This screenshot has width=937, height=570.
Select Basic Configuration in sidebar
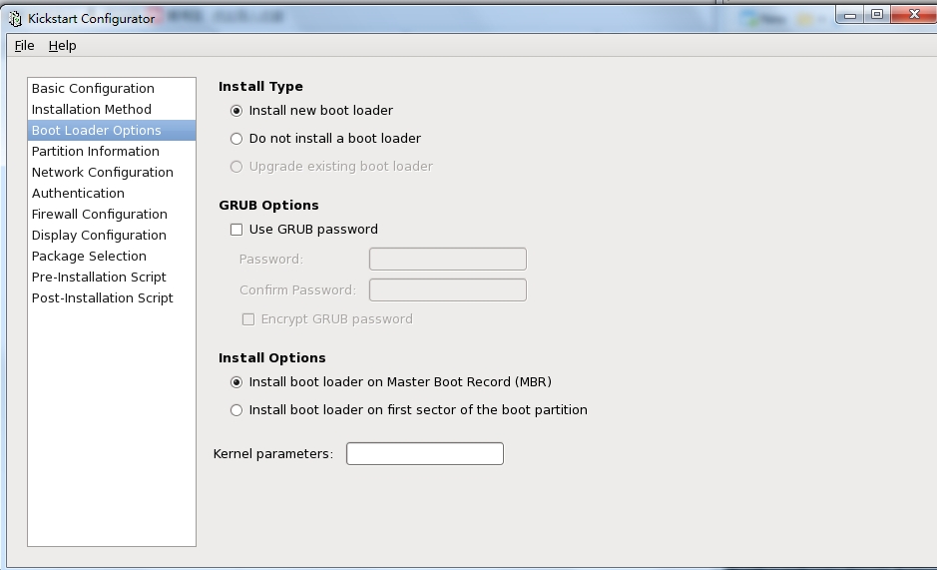112,89
